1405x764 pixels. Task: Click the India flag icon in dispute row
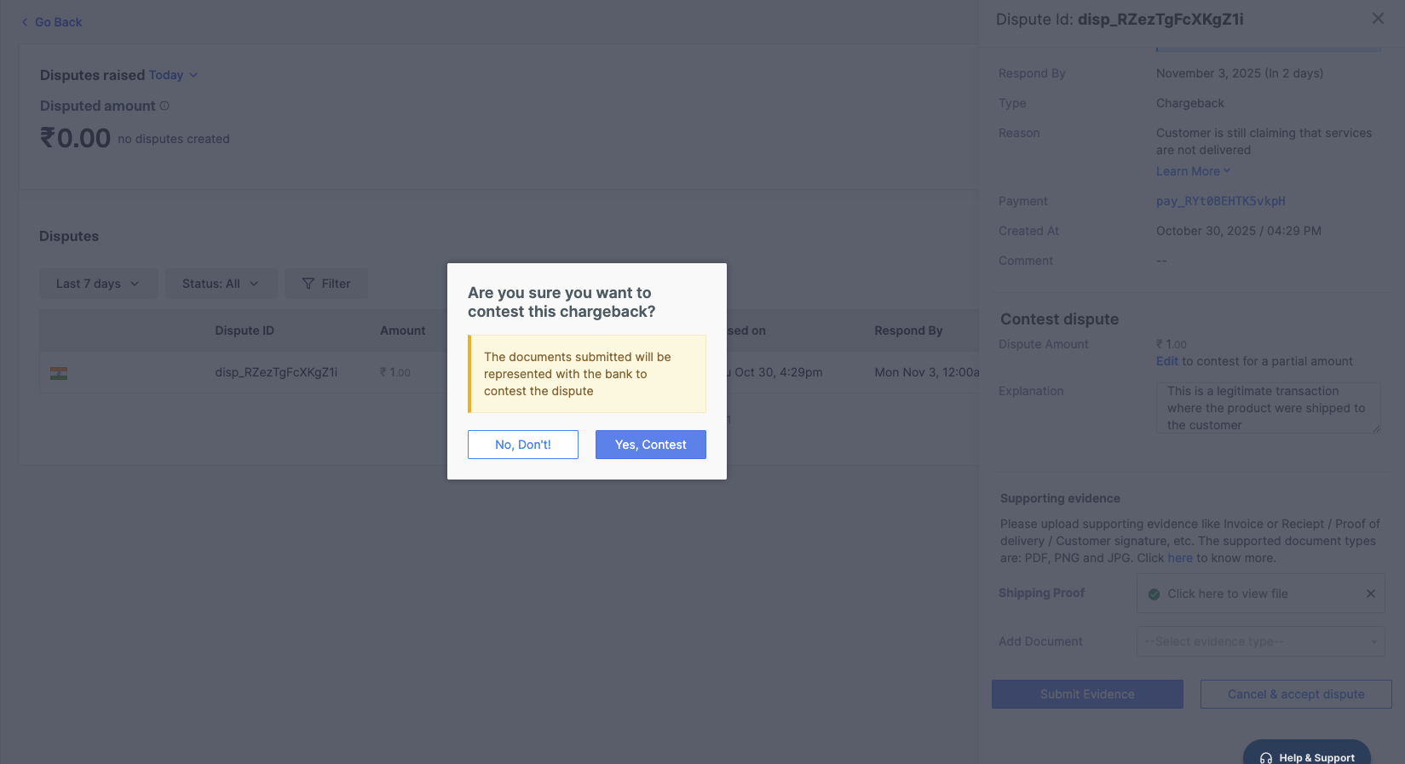pos(59,373)
